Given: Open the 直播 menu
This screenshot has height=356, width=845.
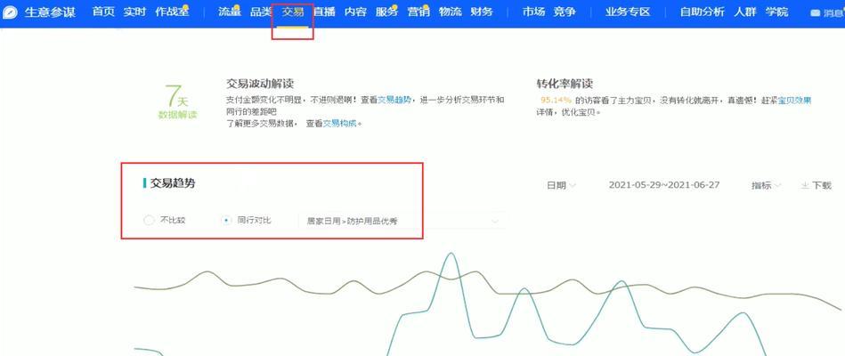Looking at the screenshot, I should [x=324, y=12].
